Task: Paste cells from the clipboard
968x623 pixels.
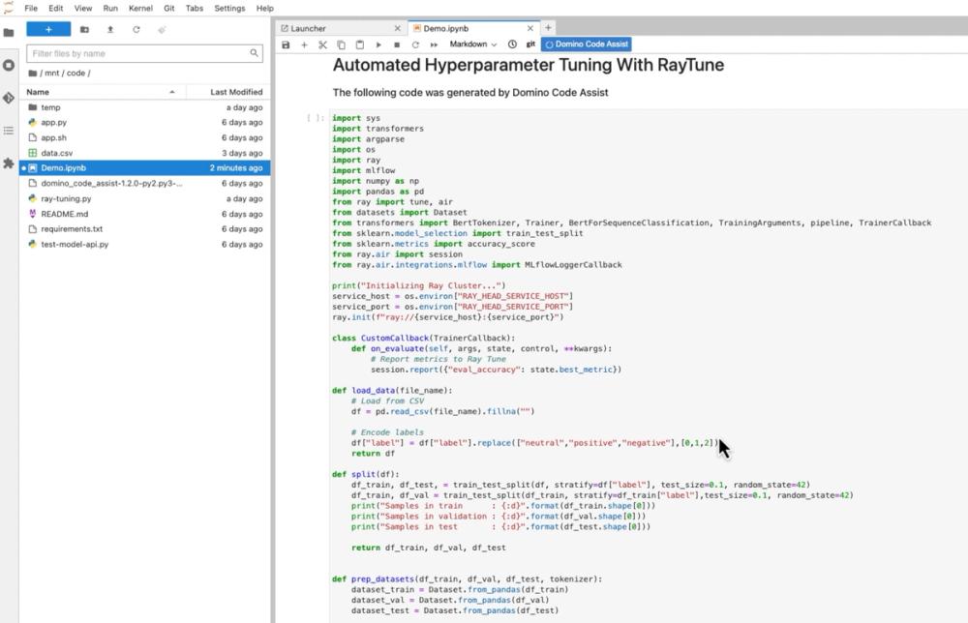Action: 359,44
